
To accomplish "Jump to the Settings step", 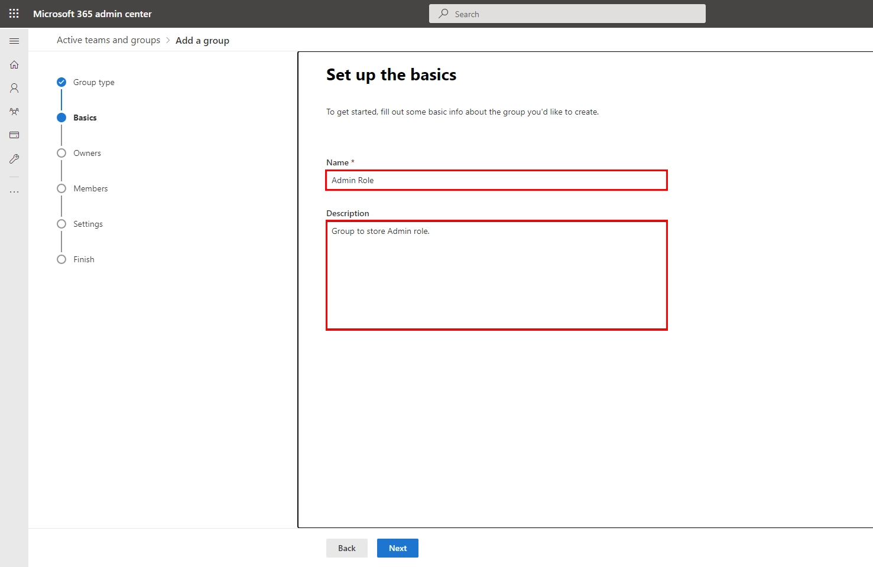I will pos(80,224).
